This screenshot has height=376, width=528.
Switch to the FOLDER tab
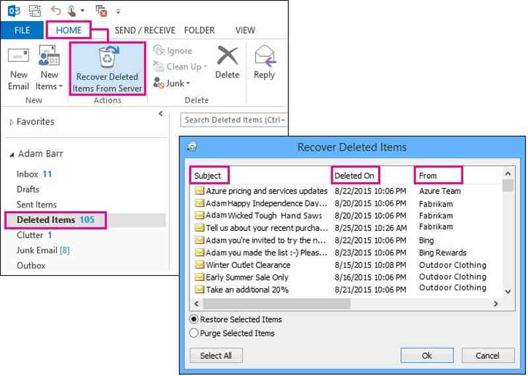(x=199, y=30)
